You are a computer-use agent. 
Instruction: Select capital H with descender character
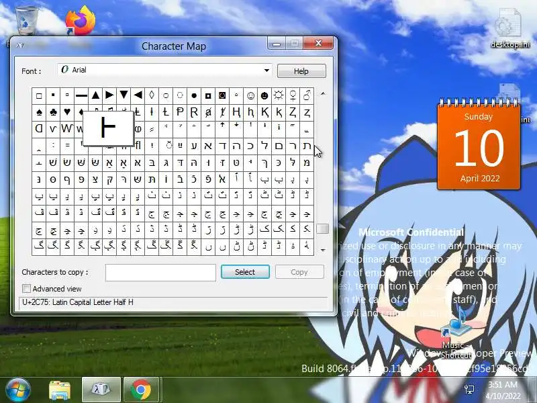tap(236, 112)
